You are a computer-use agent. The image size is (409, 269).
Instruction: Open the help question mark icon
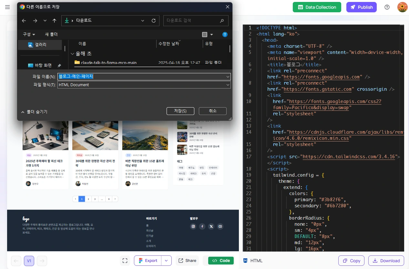pyautogui.click(x=387, y=7)
